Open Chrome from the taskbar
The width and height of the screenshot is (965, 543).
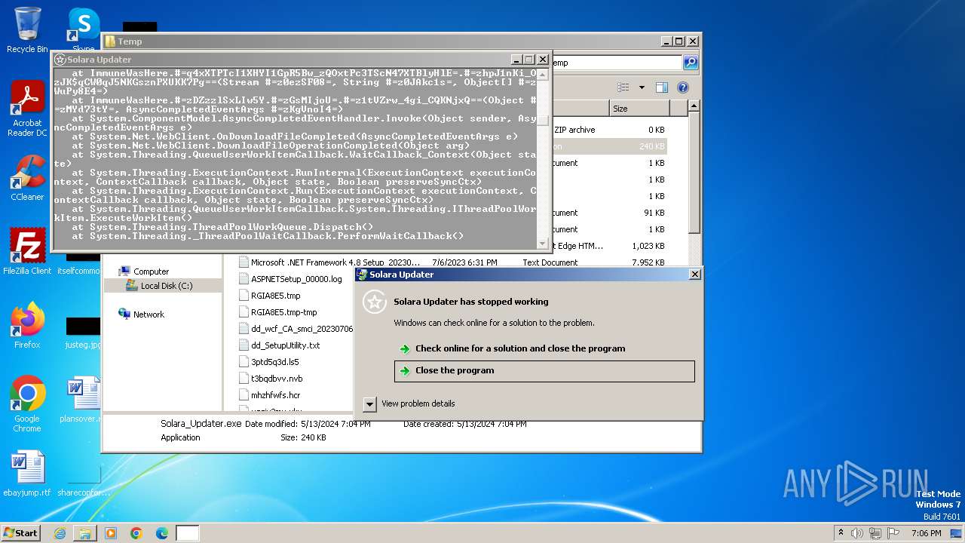[x=136, y=533]
